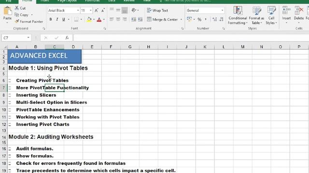Select row 12 header

[x=4, y=124]
